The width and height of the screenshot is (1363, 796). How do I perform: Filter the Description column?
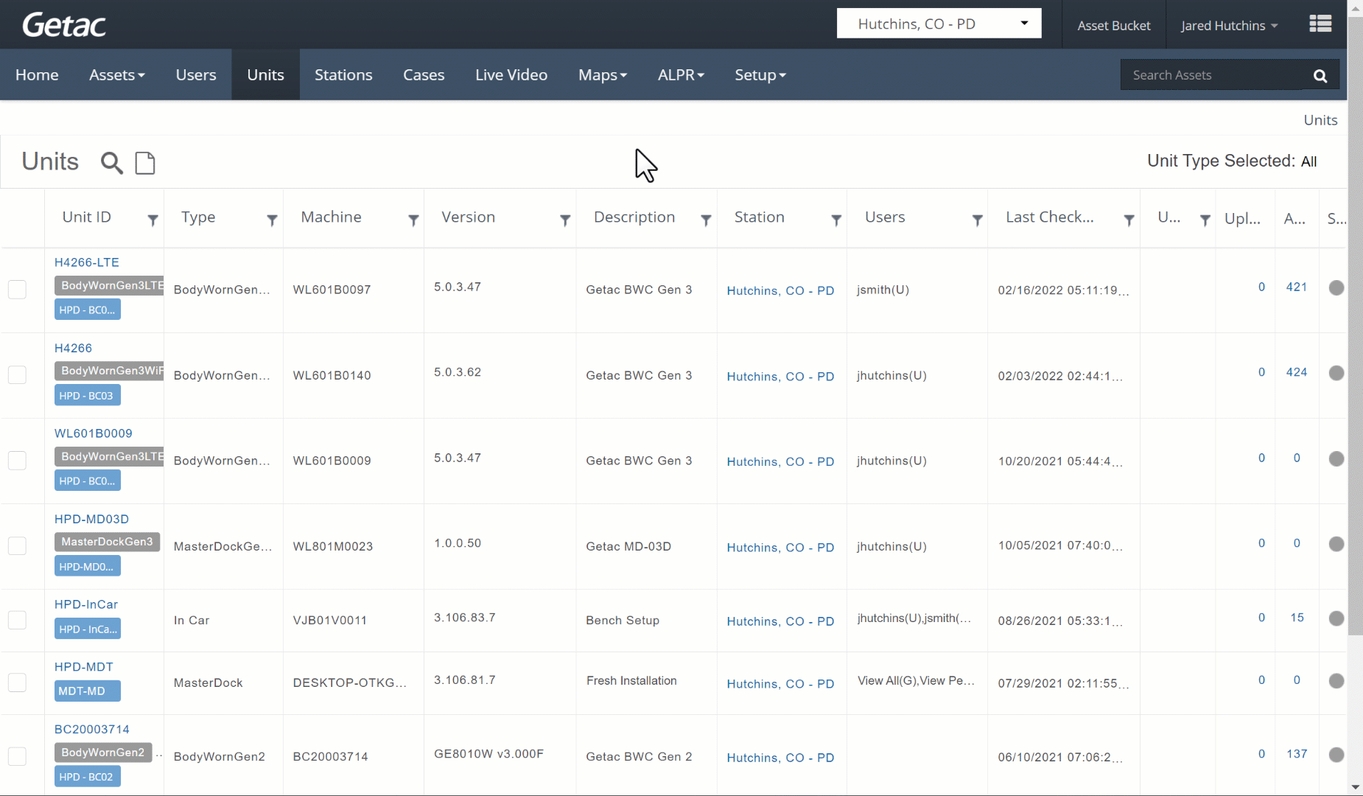tap(706, 220)
